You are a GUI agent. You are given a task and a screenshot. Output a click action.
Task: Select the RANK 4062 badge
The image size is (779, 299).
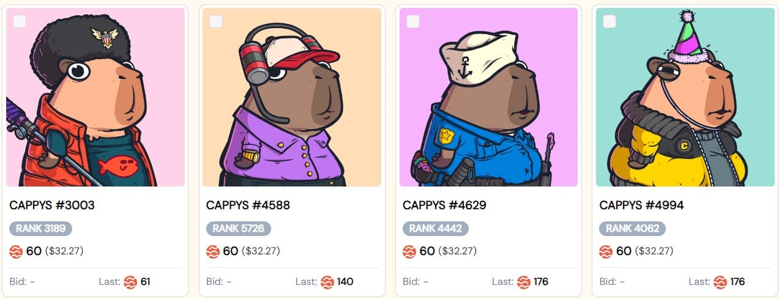(x=632, y=229)
